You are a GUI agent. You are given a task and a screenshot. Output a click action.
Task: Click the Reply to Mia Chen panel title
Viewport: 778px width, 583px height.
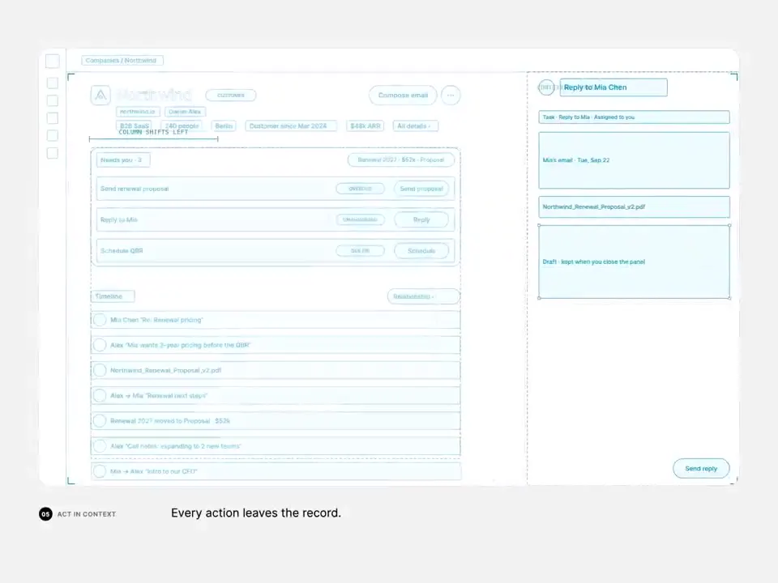click(613, 87)
